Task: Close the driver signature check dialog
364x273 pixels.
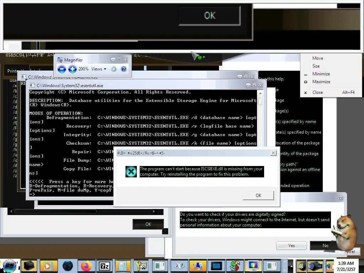Action: pos(341,198)
